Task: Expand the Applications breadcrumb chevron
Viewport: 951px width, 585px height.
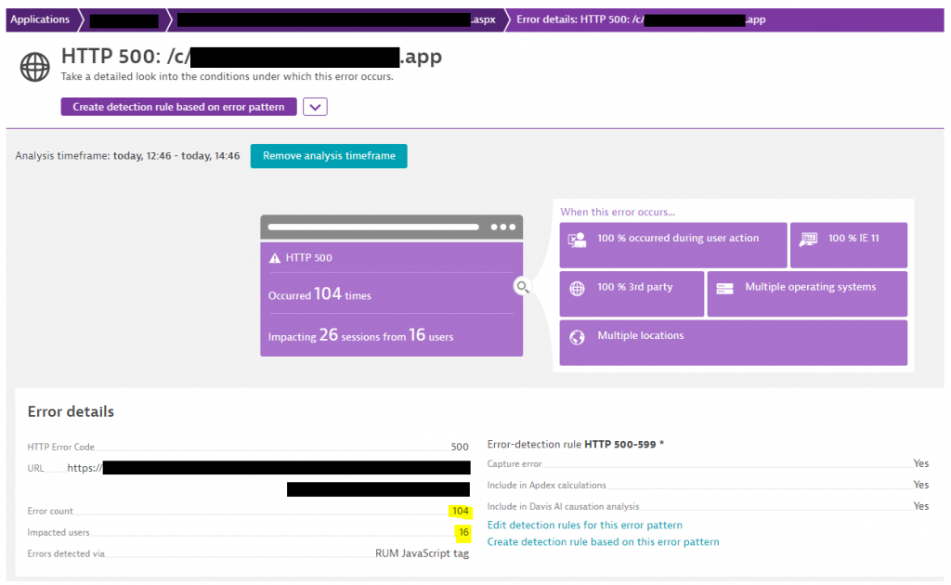Action: (80, 19)
